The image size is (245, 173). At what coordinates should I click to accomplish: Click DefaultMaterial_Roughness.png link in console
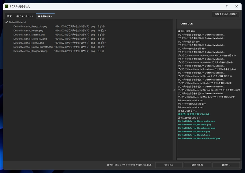point(197,128)
